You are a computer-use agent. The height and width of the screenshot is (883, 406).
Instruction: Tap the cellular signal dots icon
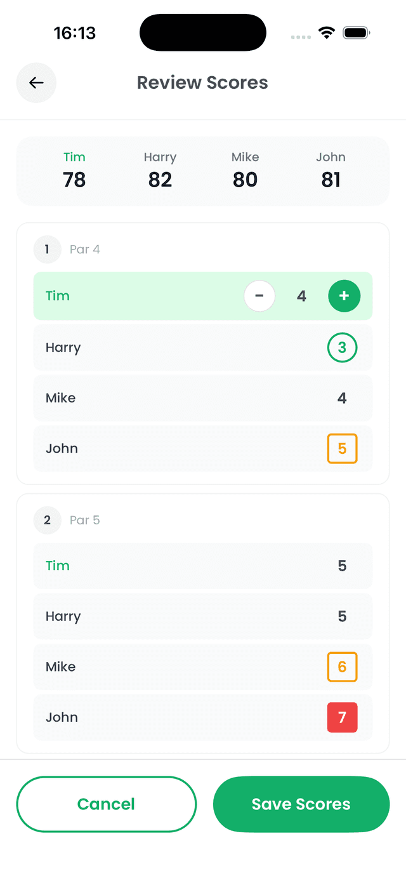[x=299, y=37]
